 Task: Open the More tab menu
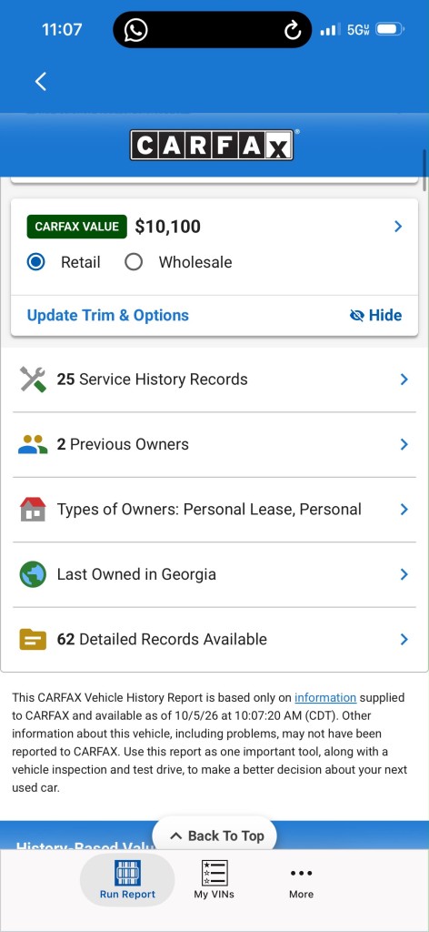coord(302,881)
